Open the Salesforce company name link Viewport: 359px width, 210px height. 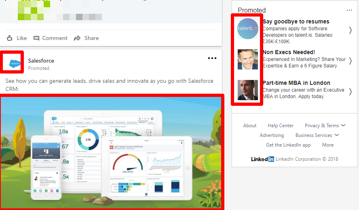click(x=41, y=61)
